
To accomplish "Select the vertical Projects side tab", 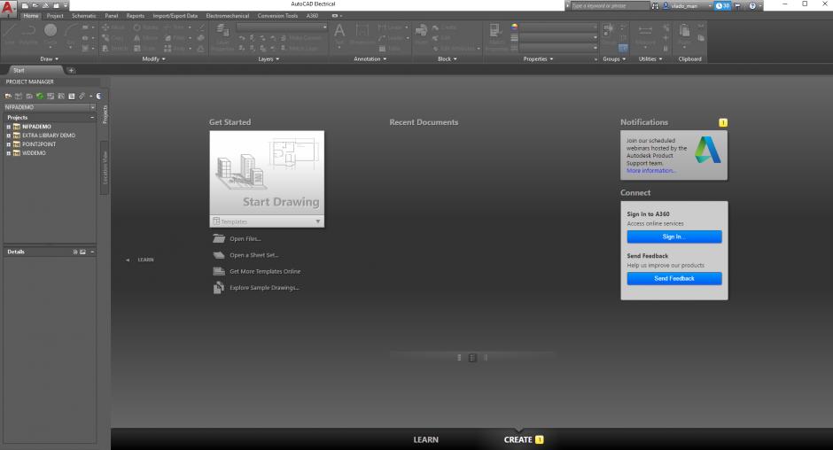I will click(x=105, y=113).
